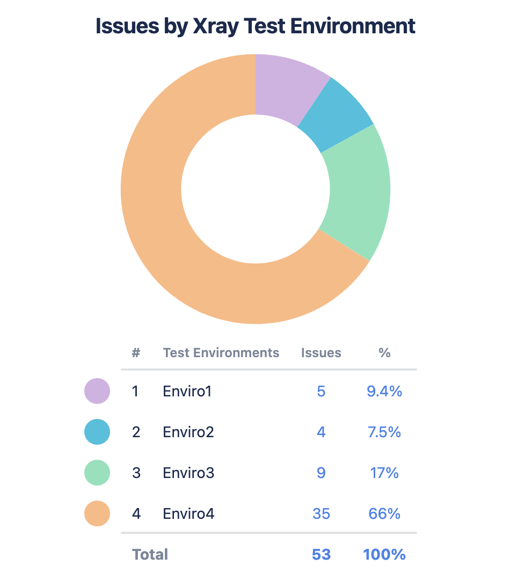Click the 66% percentage value
Screen dimensions: 510x579
coord(384,514)
